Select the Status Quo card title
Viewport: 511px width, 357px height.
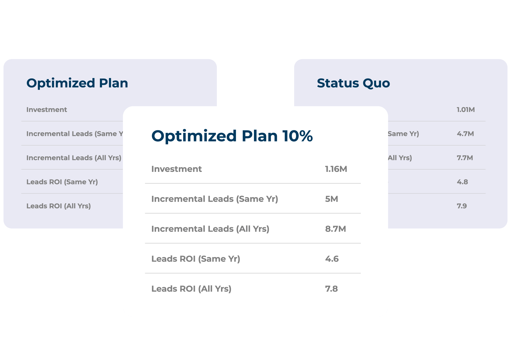[x=353, y=83]
